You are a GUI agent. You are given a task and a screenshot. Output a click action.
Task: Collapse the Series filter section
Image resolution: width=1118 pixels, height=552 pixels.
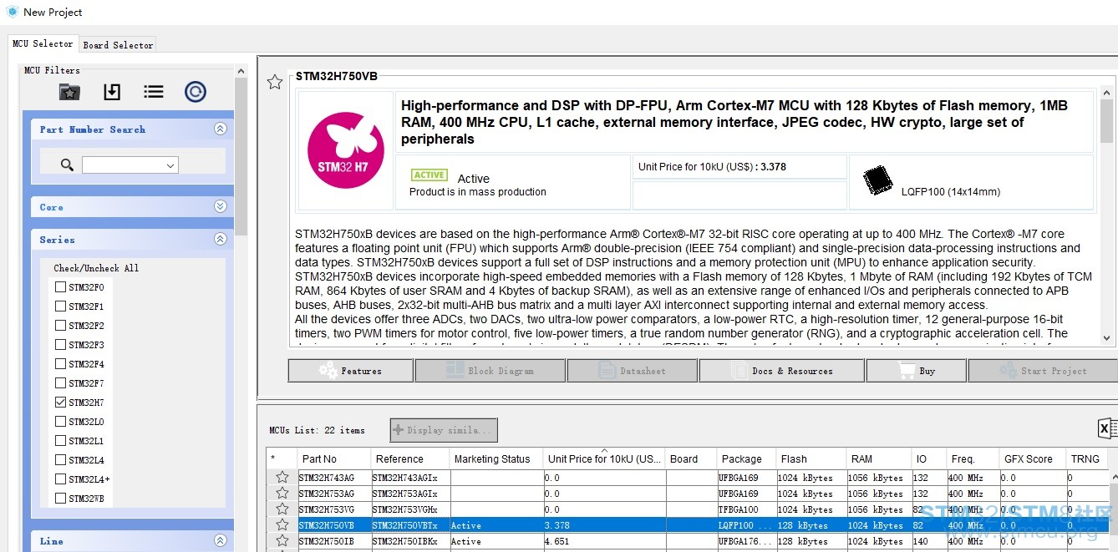point(220,239)
